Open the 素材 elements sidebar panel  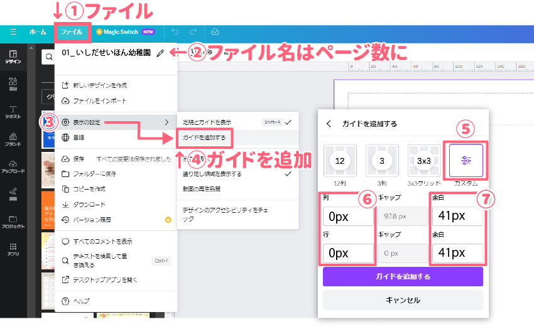click(x=13, y=84)
